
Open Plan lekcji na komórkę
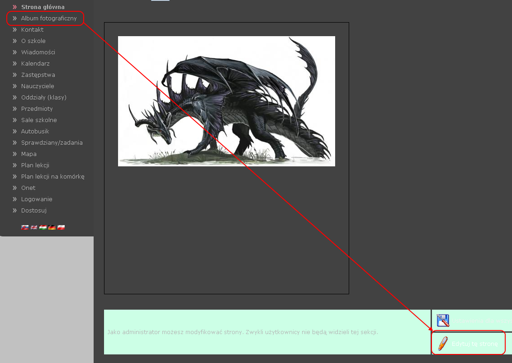coord(52,177)
